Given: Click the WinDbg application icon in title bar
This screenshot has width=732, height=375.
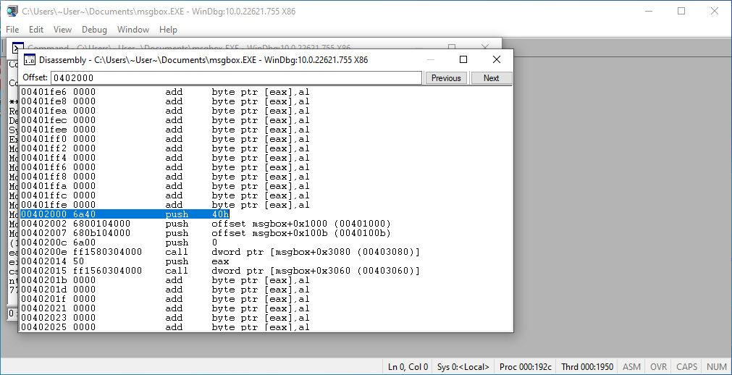Looking at the screenshot, I should click(x=12, y=12).
